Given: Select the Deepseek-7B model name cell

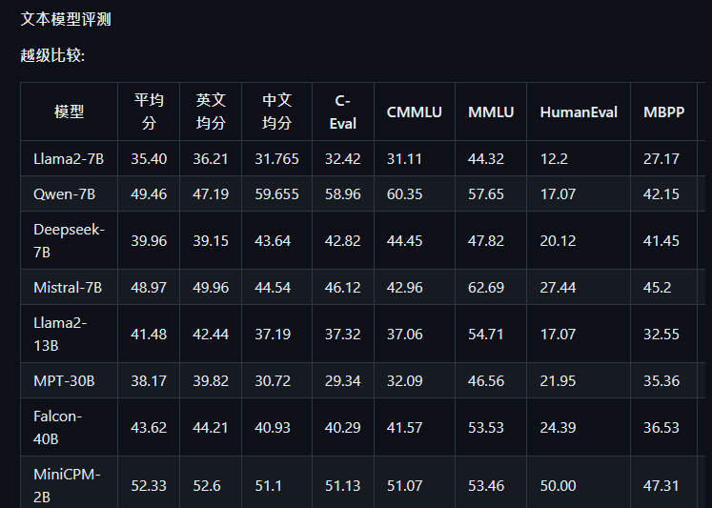Looking at the screenshot, I should coord(69,240).
